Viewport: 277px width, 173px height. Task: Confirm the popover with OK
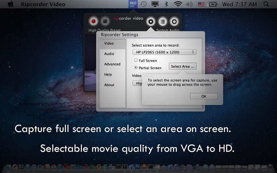[x=204, y=96]
